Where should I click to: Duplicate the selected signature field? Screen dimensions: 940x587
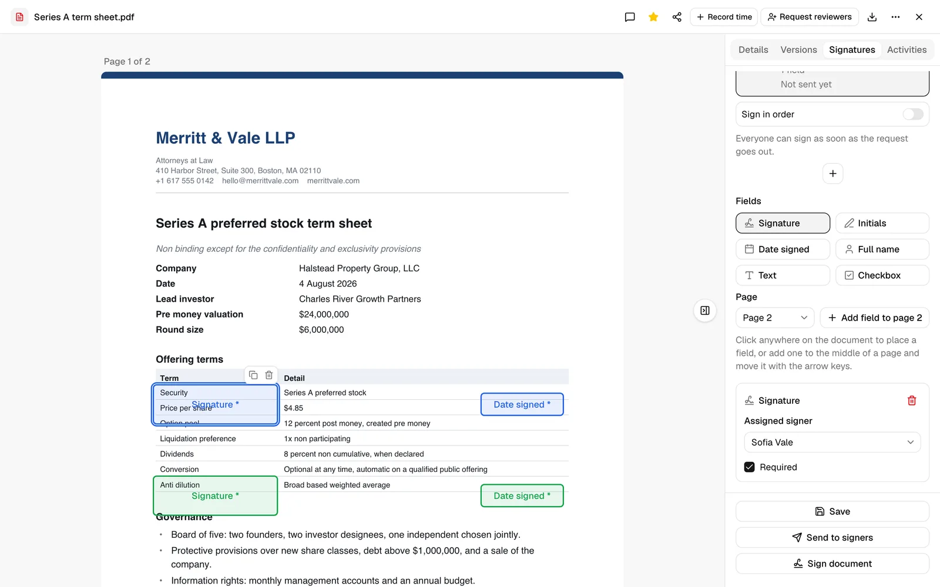pos(253,375)
